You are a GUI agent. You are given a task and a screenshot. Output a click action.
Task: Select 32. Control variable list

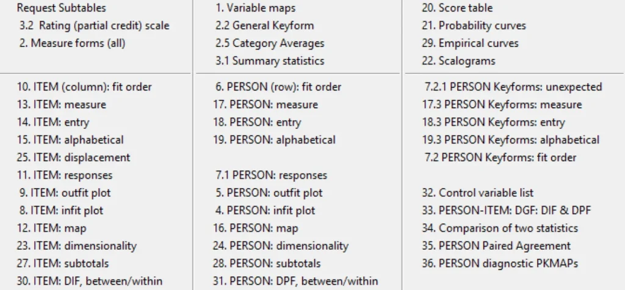(x=477, y=193)
